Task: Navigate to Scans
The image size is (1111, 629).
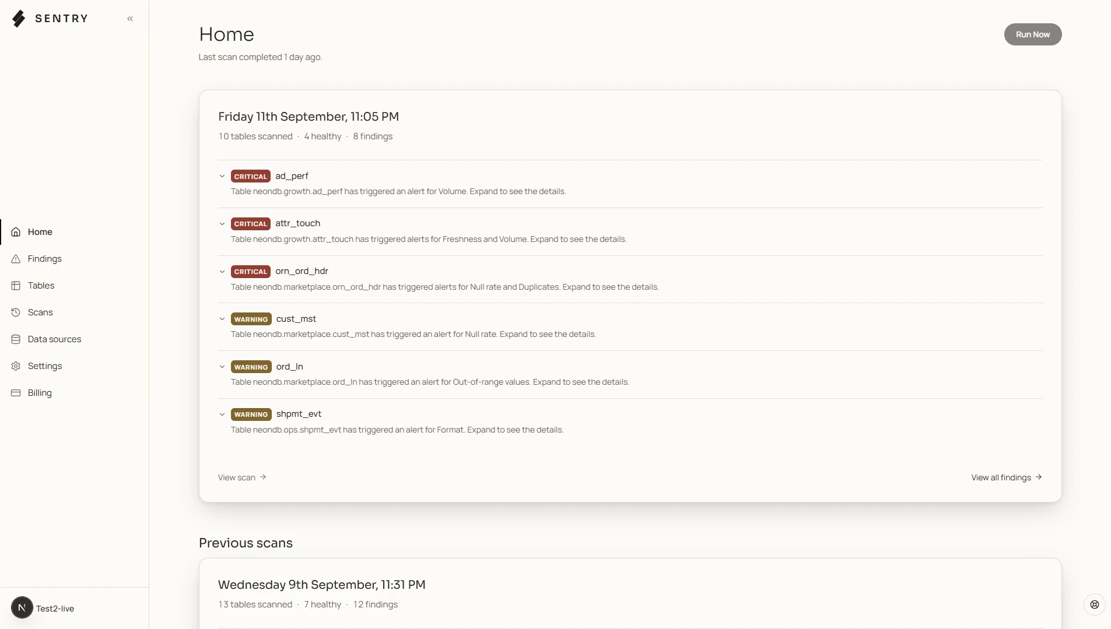Action: 74,312
